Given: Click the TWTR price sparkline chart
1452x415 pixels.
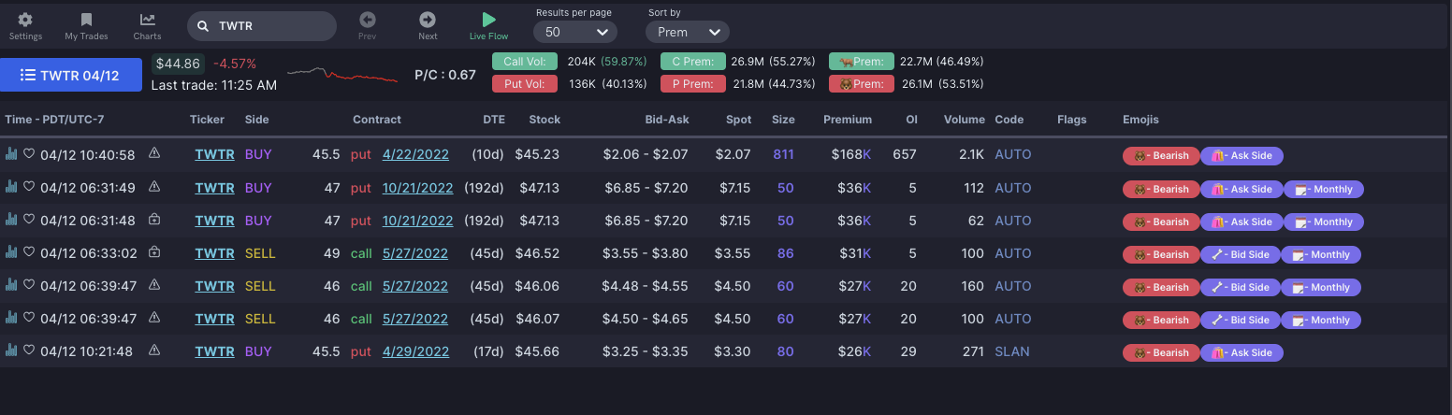Looking at the screenshot, I should (x=342, y=74).
